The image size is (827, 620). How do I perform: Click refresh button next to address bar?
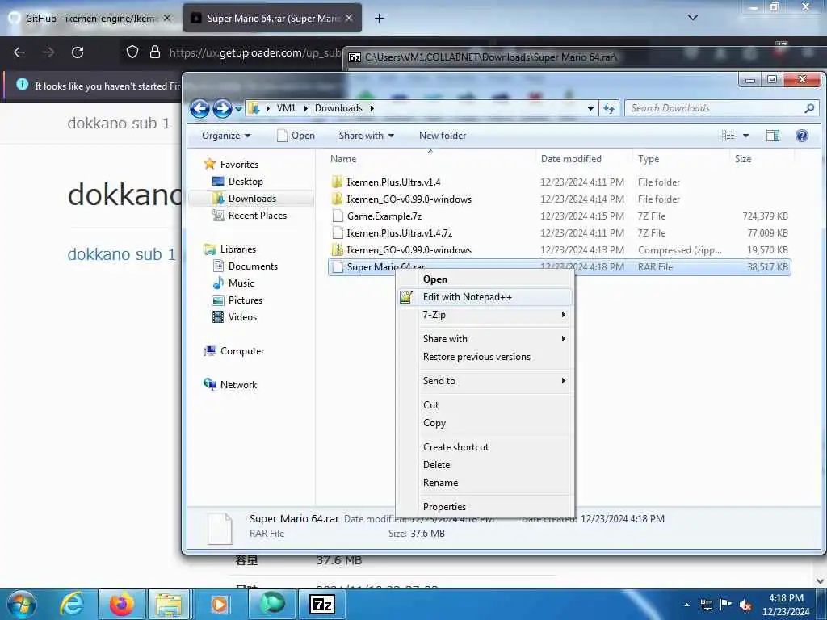tap(609, 109)
